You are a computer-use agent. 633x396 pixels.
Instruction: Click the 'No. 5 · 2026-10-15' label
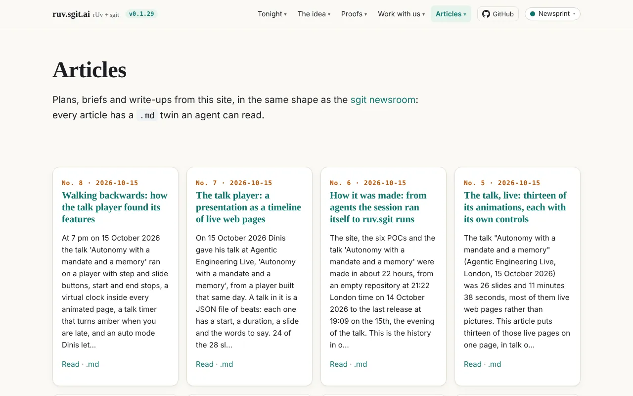click(502, 183)
